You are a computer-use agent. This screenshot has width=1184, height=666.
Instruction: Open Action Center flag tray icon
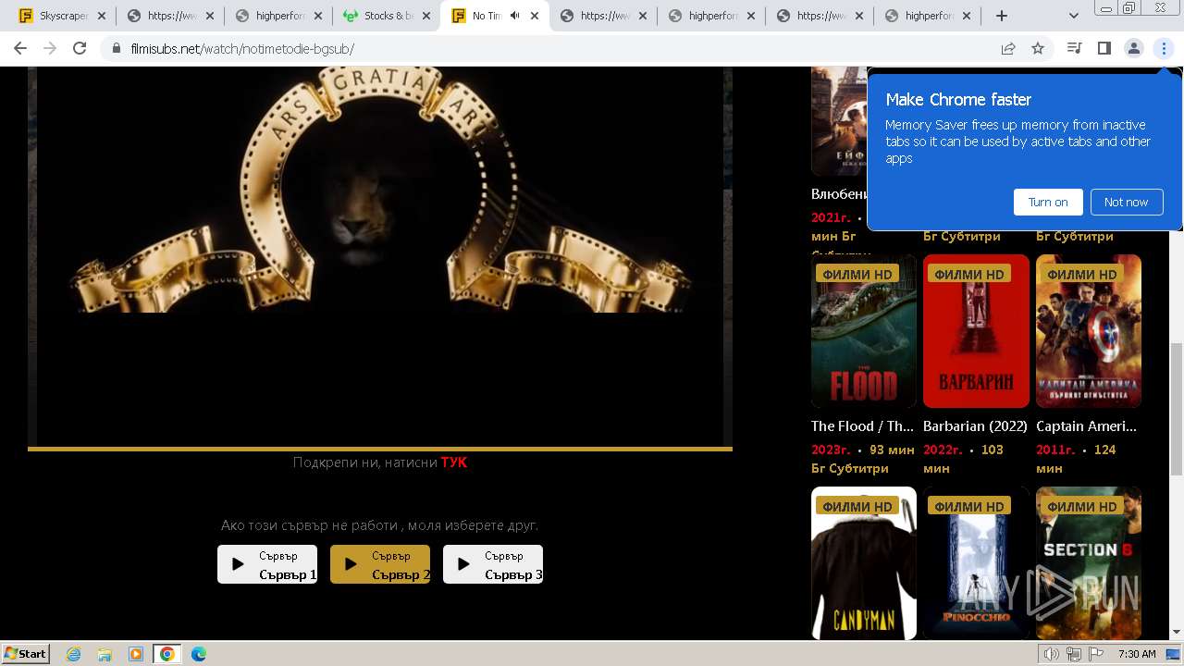(1096, 654)
